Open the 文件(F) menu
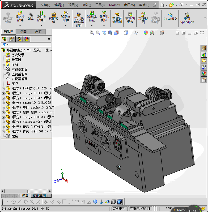 click(x=45, y=5)
